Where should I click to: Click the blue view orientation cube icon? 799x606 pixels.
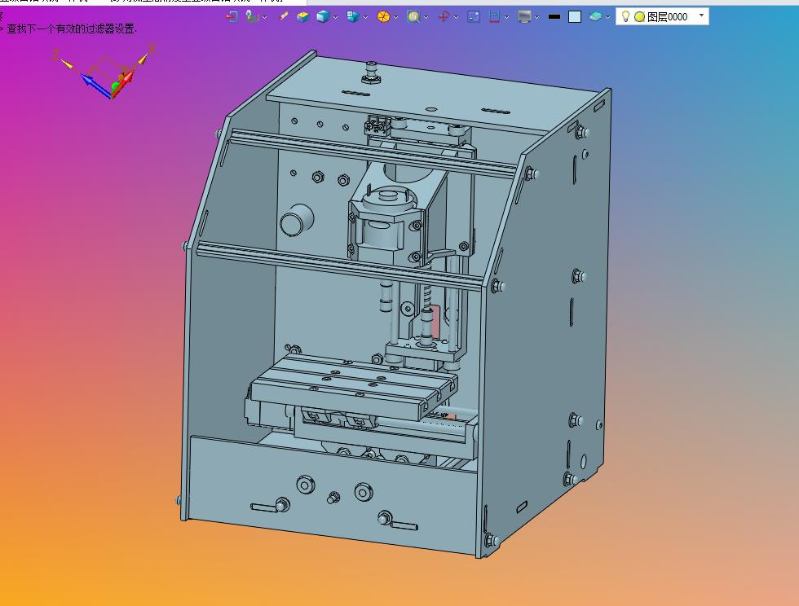coord(352,17)
